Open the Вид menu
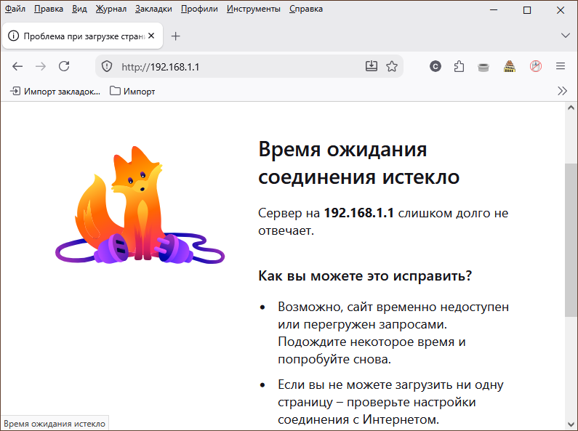Image resolution: width=578 pixels, height=431 pixels. (x=79, y=9)
